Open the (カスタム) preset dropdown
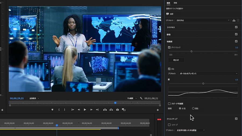242x136 pixels. [x=203, y=20]
